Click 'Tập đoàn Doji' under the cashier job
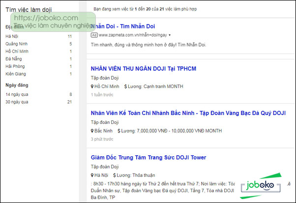296x203 pixels. coord(105,78)
